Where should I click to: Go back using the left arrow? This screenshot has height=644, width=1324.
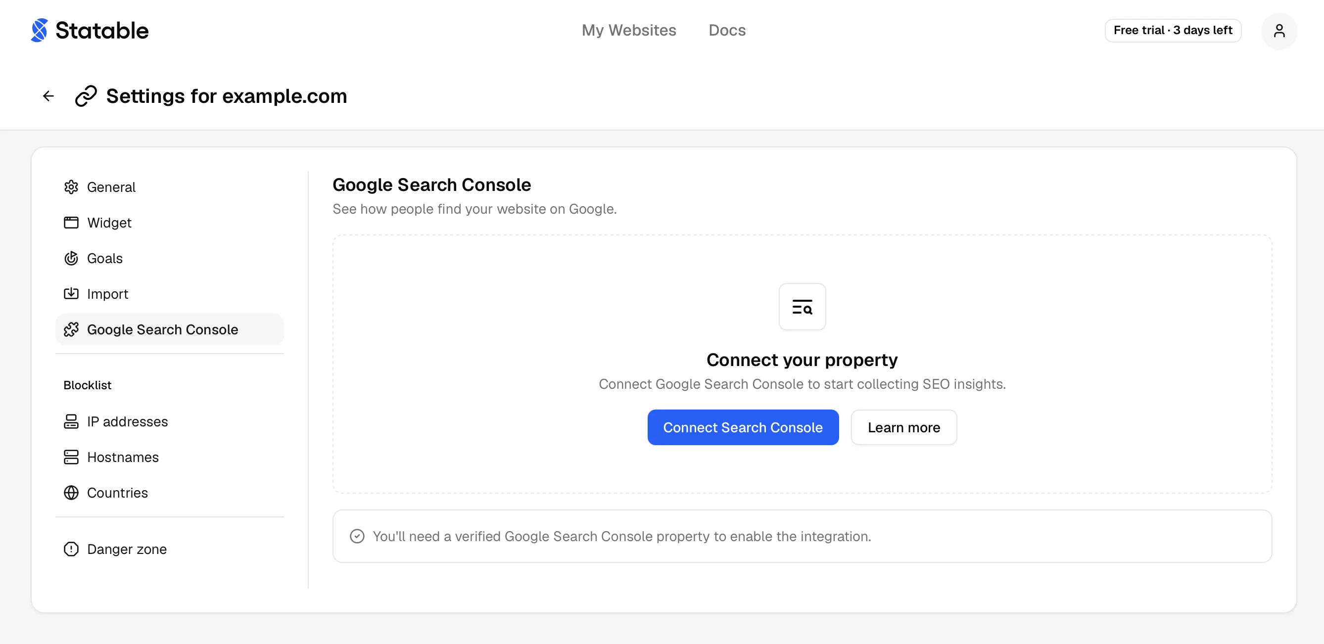tap(48, 96)
